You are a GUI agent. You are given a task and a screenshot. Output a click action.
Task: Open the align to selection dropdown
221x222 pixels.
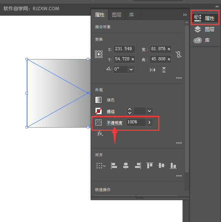[101, 166]
